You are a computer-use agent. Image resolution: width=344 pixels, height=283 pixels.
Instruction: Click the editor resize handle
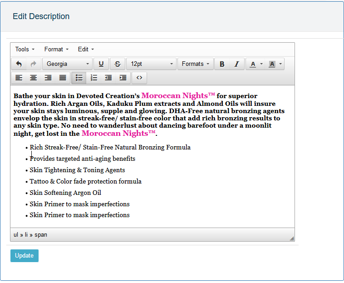292,238
